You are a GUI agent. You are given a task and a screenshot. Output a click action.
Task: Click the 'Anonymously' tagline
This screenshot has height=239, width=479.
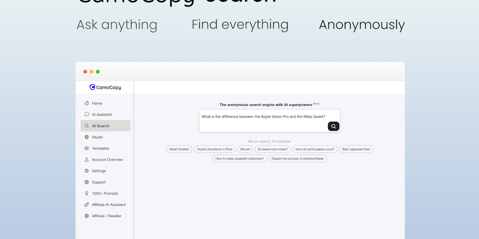click(x=362, y=25)
